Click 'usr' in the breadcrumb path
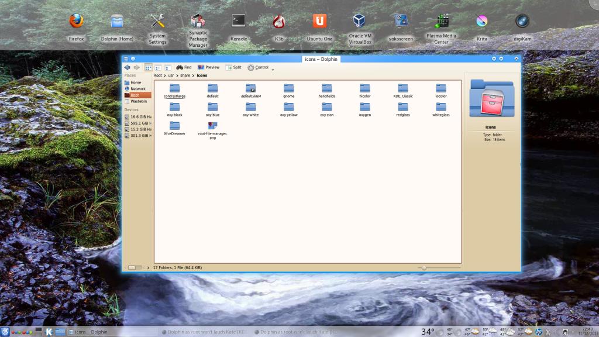This screenshot has height=337, width=599. [x=171, y=75]
